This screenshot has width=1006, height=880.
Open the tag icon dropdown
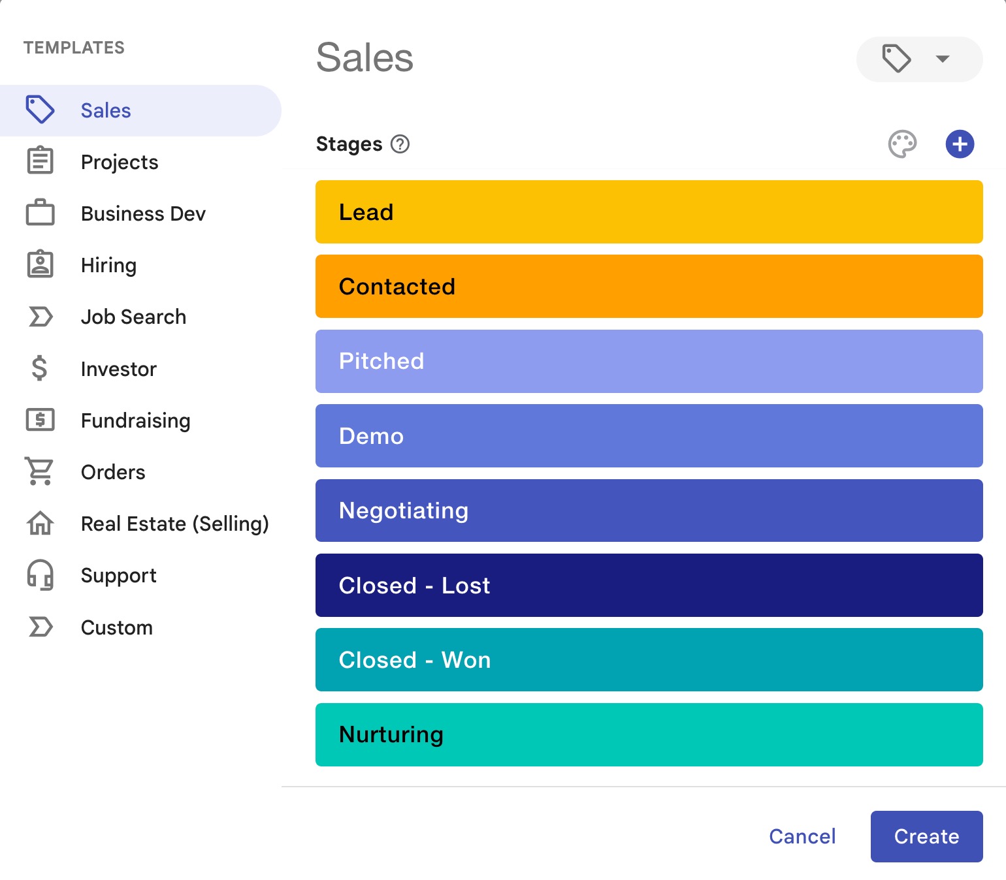(918, 59)
